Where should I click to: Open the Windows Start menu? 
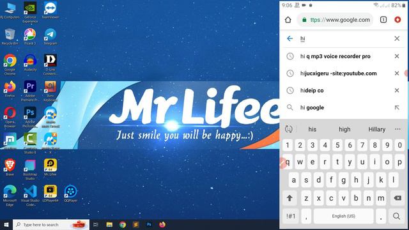click(x=6, y=224)
